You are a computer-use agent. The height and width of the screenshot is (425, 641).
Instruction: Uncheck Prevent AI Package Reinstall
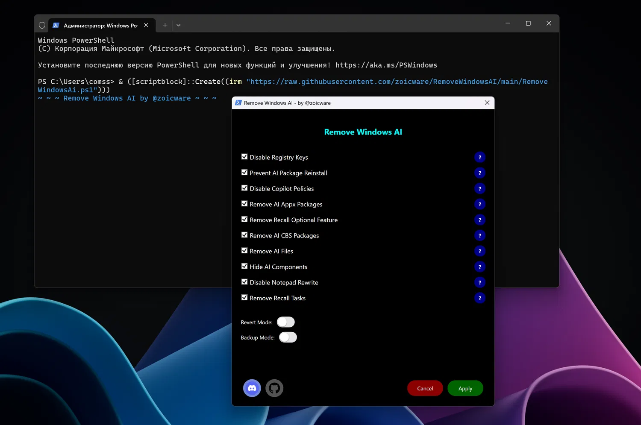coord(244,173)
